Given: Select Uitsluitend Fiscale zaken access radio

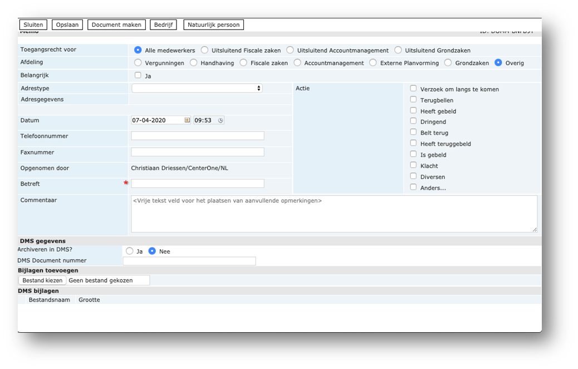Looking at the screenshot, I should [205, 50].
